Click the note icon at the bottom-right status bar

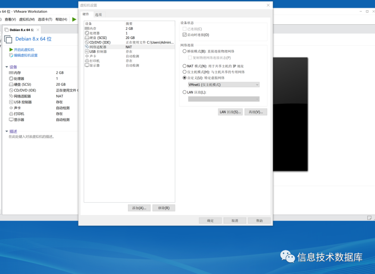pos(369,218)
